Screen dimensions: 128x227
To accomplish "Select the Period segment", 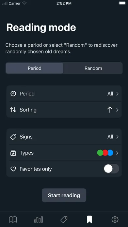I will click(35, 68).
